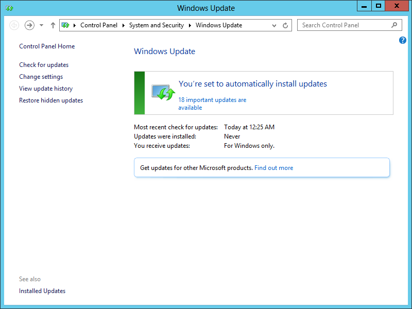
Task: Click the Back navigation arrow
Action: click(x=14, y=25)
